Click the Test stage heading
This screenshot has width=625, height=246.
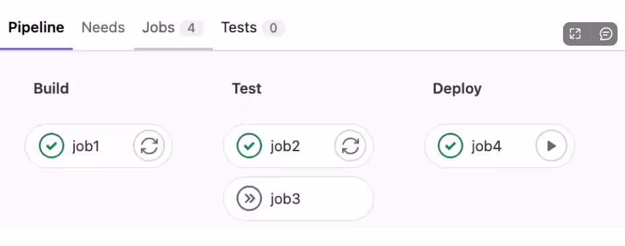pos(246,88)
